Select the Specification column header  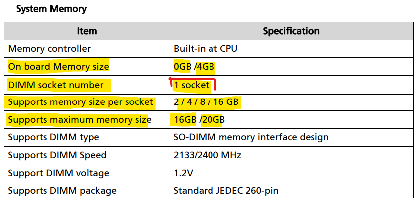(291, 31)
